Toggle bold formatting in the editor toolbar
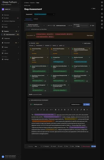This screenshot has width=104, height=160. [38, 110]
